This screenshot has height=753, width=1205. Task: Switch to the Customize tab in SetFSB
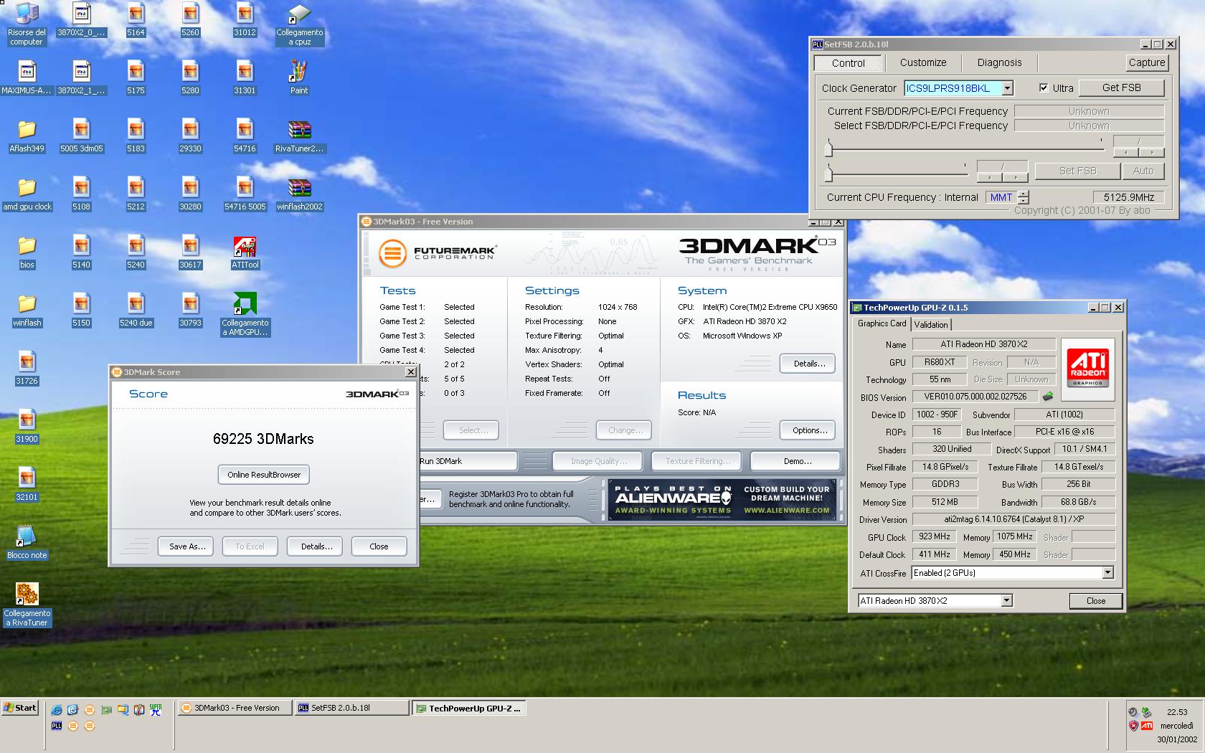click(923, 62)
